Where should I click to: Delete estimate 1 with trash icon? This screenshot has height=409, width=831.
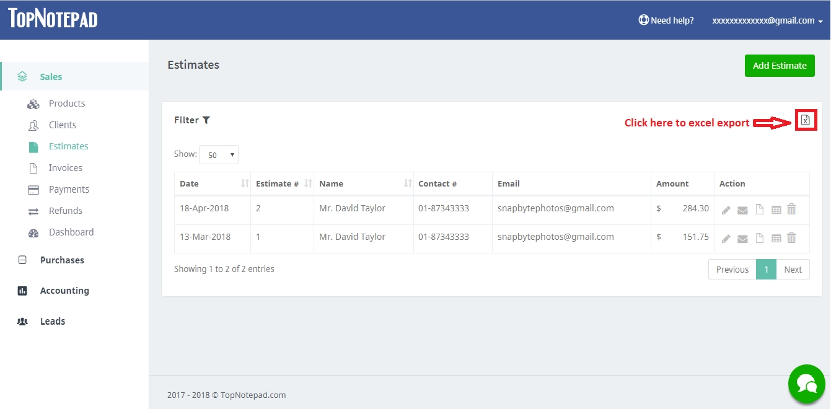(x=791, y=238)
